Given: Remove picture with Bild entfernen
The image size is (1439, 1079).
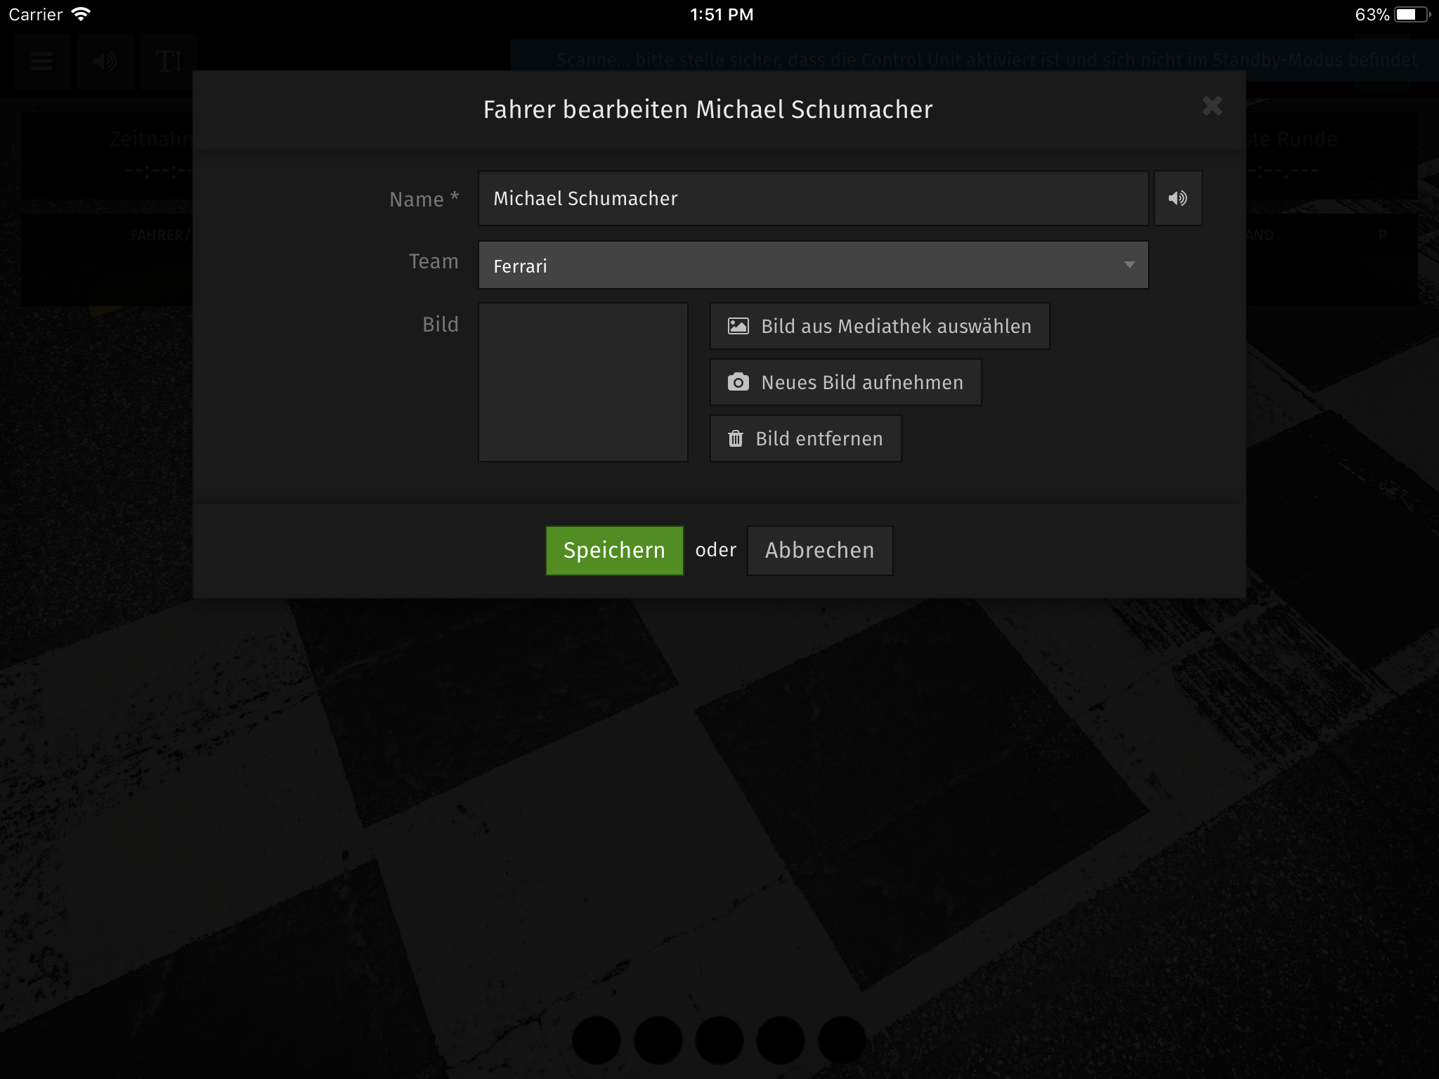Looking at the screenshot, I should point(805,438).
